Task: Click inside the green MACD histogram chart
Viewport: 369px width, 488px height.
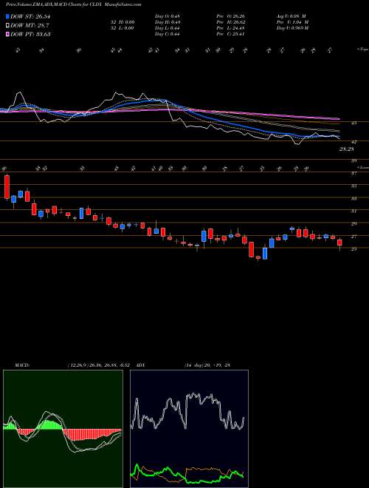Action: click(63, 429)
